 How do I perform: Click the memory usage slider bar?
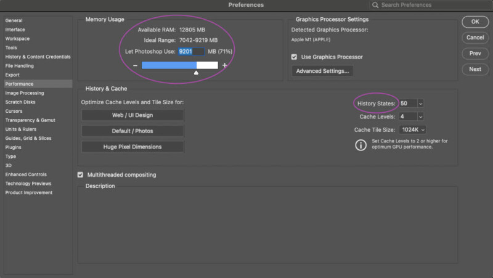click(180, 65)
